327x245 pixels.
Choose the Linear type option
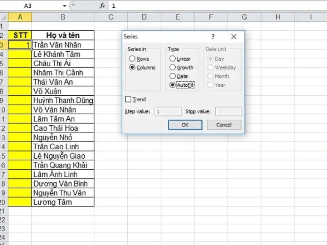(x=172, y=59)
